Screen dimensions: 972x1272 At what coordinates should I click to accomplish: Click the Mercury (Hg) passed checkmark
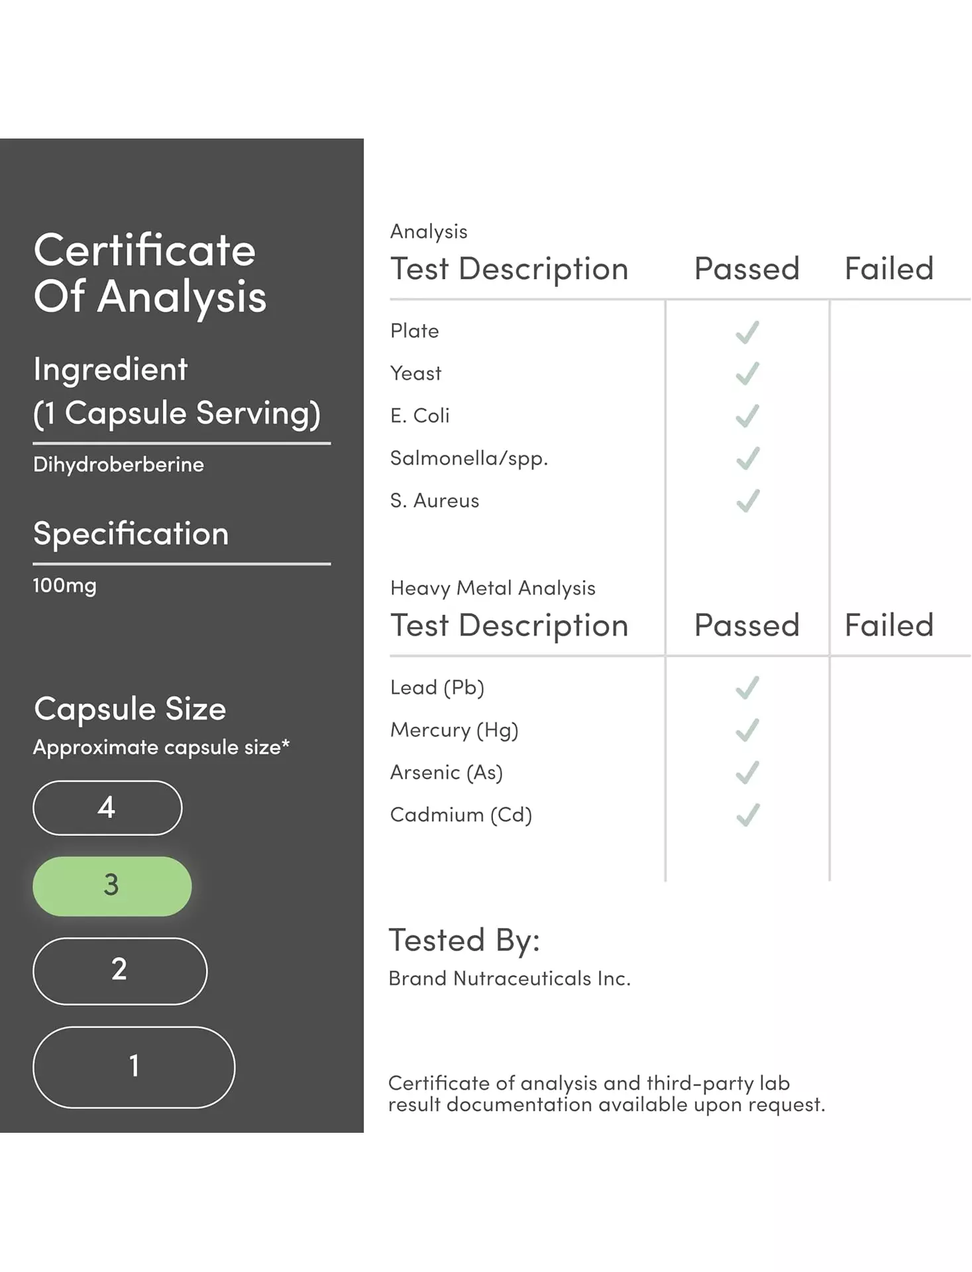747,730
